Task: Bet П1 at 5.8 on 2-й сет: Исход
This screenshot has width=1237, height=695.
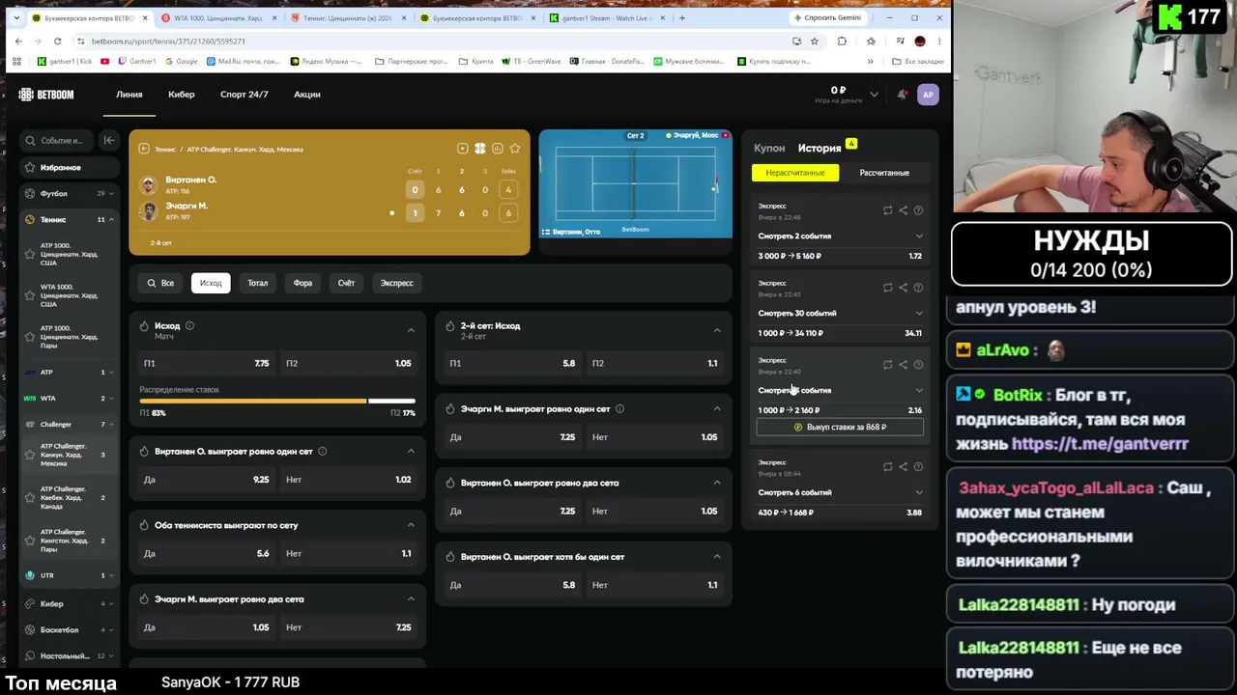Action: tap(512, 363)
